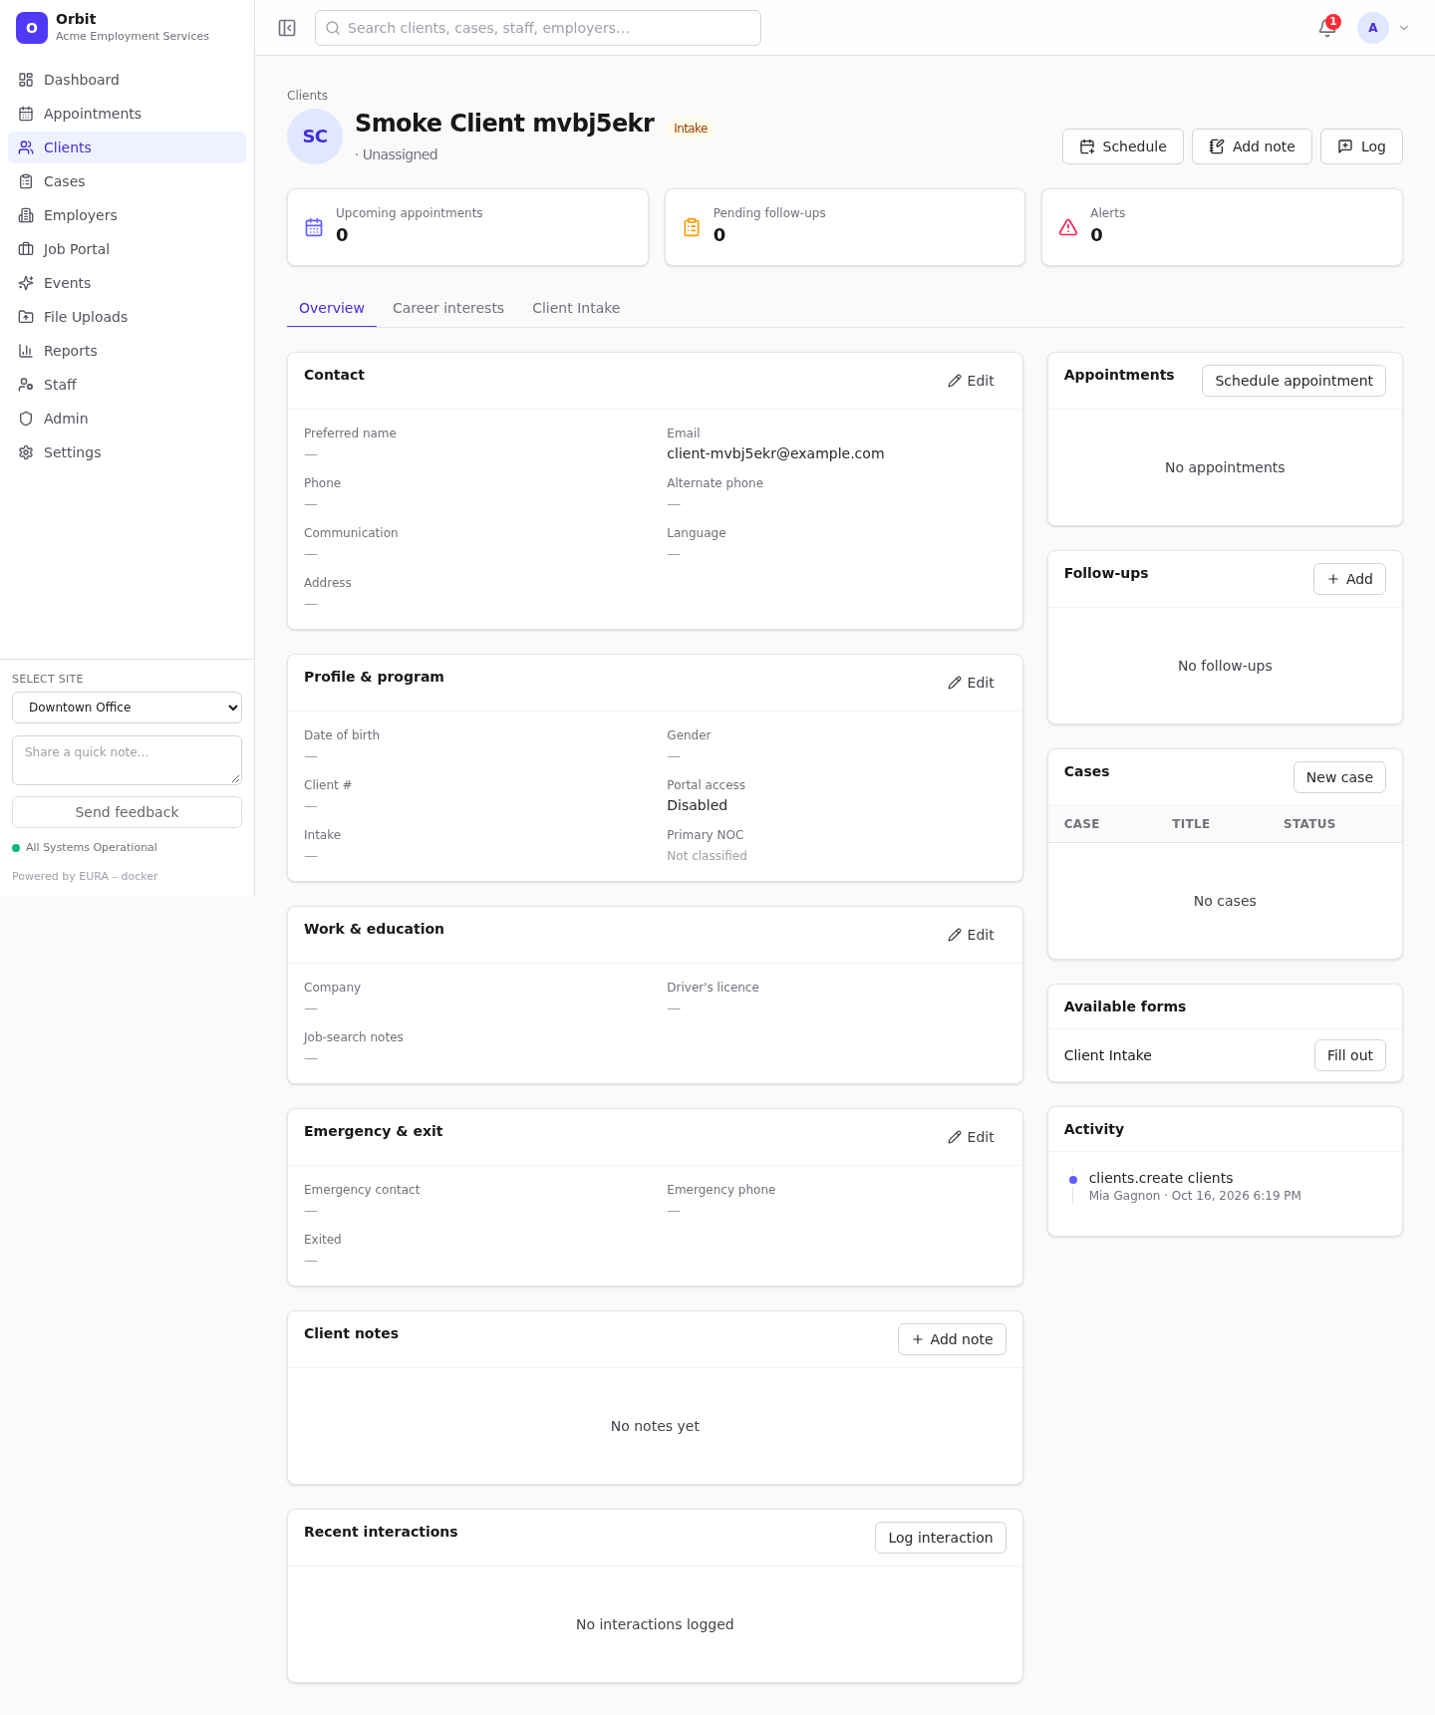Click the Unassigned label under client name
The height and width of the screenshot is (1715, 1435).
400,154
